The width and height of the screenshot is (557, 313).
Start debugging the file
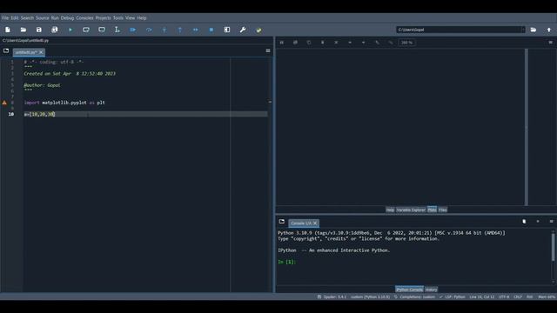(133, 30)
